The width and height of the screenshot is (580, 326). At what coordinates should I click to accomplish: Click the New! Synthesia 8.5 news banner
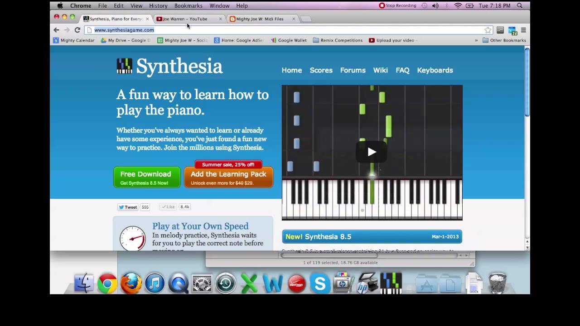click(372, 236)
